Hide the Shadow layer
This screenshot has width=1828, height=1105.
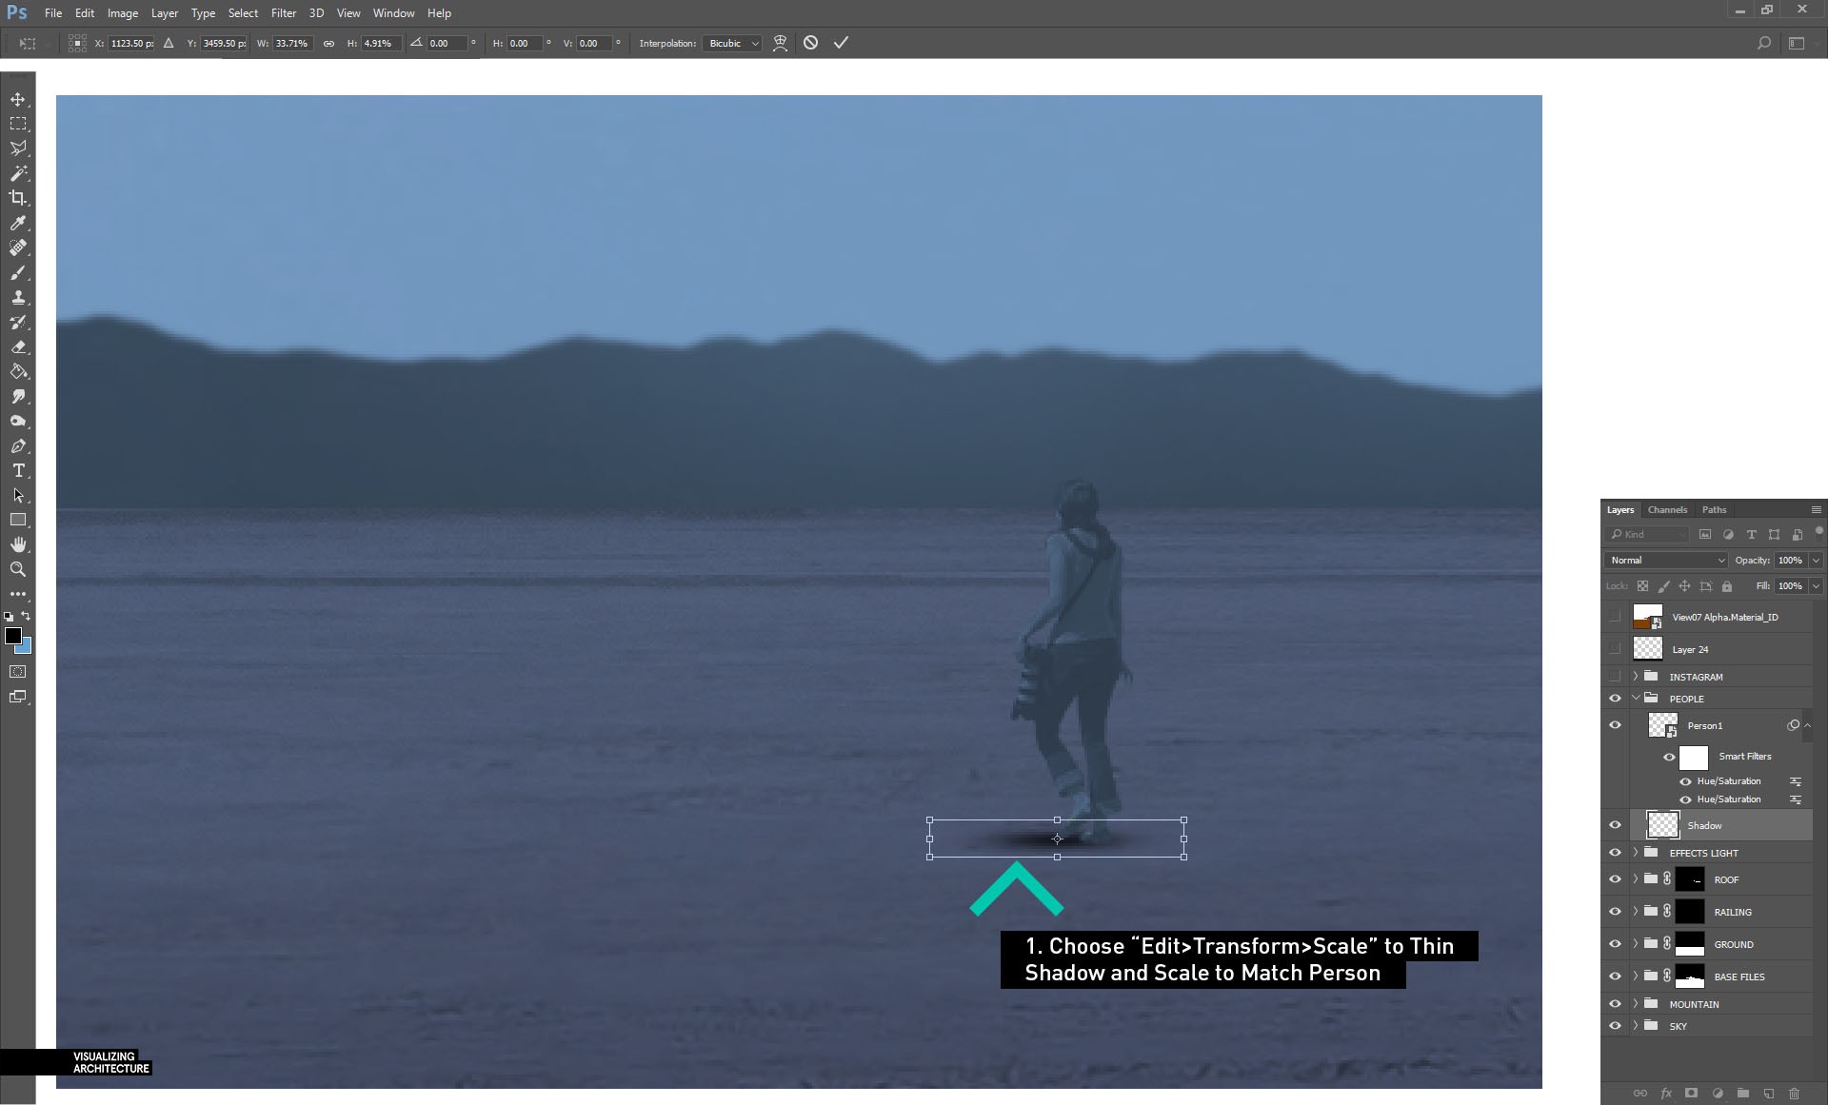1615,825
